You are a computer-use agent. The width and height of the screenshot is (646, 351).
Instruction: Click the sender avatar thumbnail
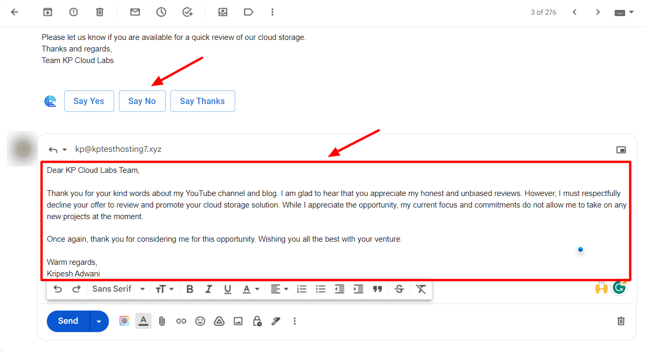tap(22, 149)
